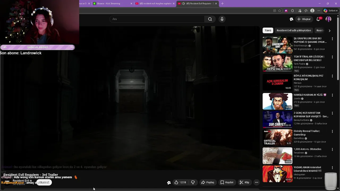Dislike the video with the thumbs-down icon
The width and height of the screenshot is (340, 191).
(193, 182)
